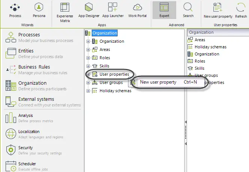Expand the Roles tree node
The width and height of the screenshot is (249, 172).
point(88,58)
